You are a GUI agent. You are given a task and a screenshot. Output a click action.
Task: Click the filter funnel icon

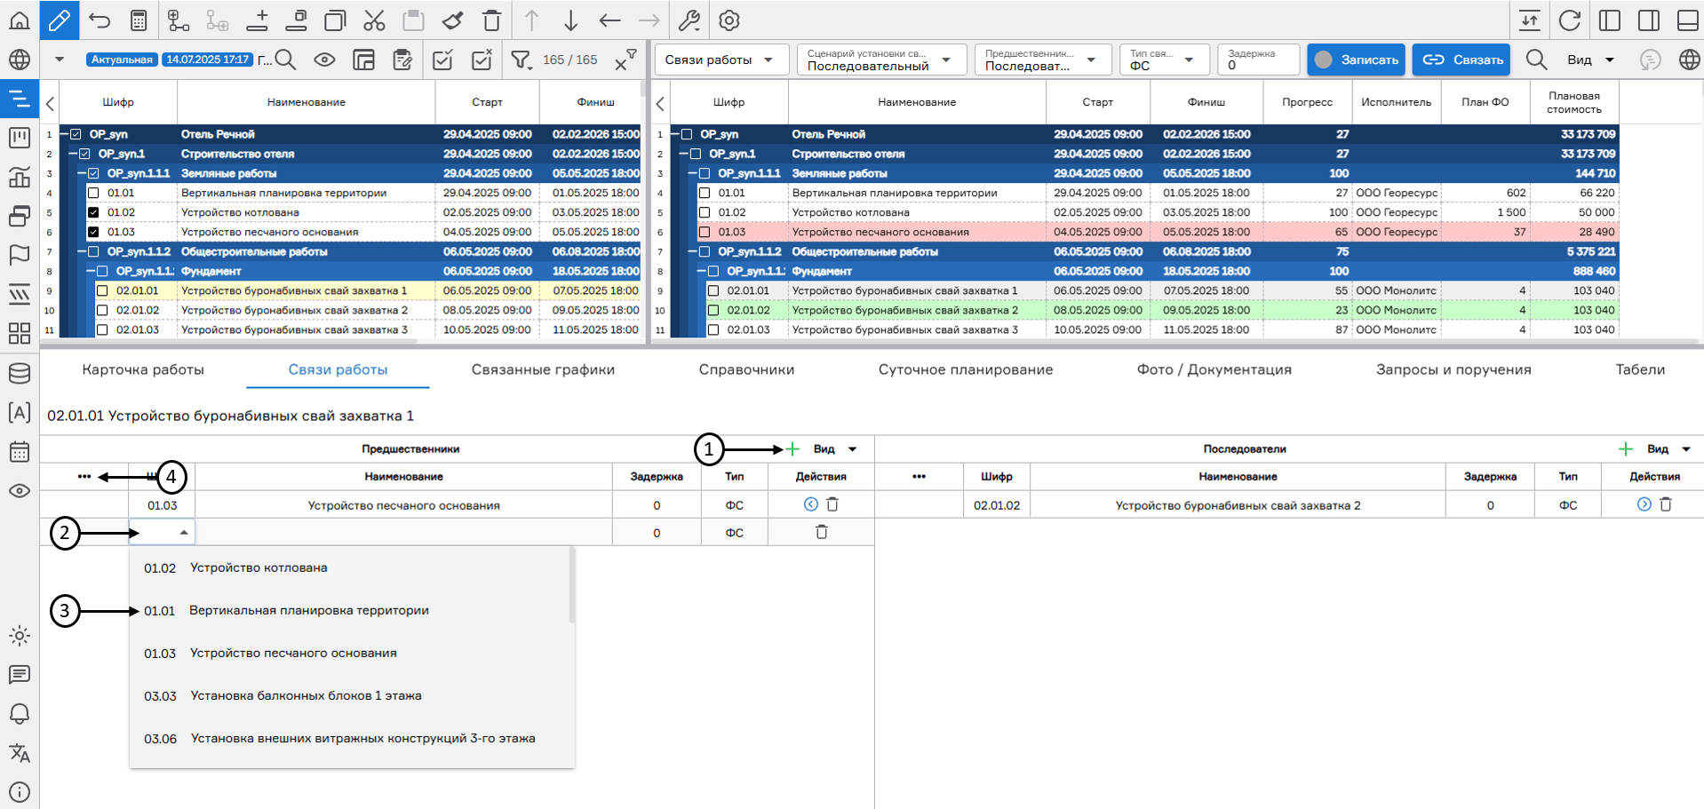[521, 60]
